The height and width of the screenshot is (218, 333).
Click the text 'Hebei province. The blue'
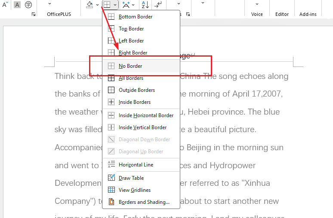234,112
